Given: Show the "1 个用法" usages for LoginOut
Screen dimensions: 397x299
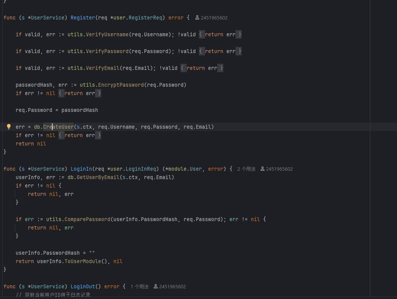Looking at the screenshot, I should pyautogui.click(x=139, y=287).
